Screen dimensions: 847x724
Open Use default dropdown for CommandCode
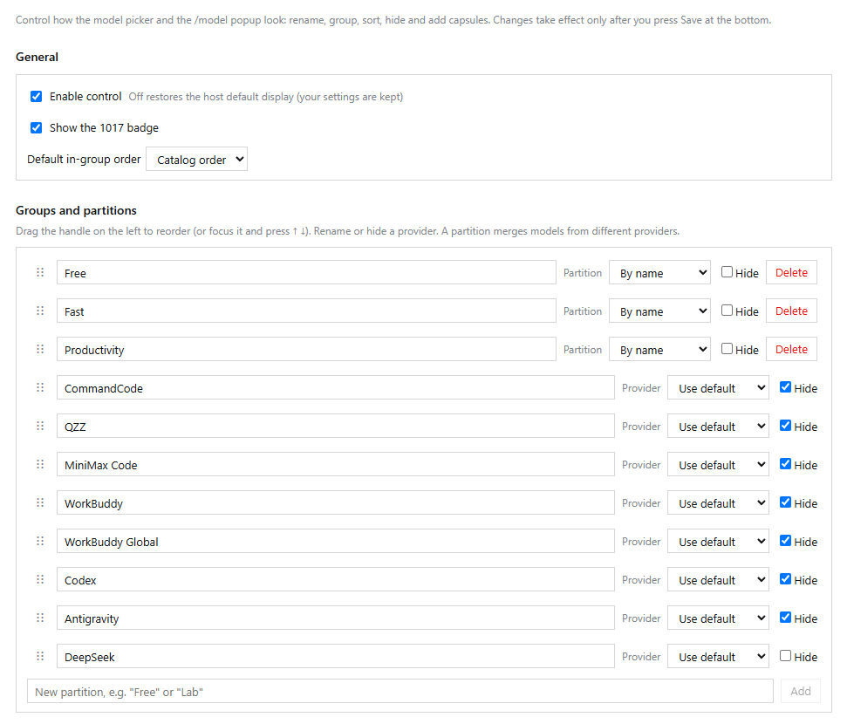click(719, 387)
